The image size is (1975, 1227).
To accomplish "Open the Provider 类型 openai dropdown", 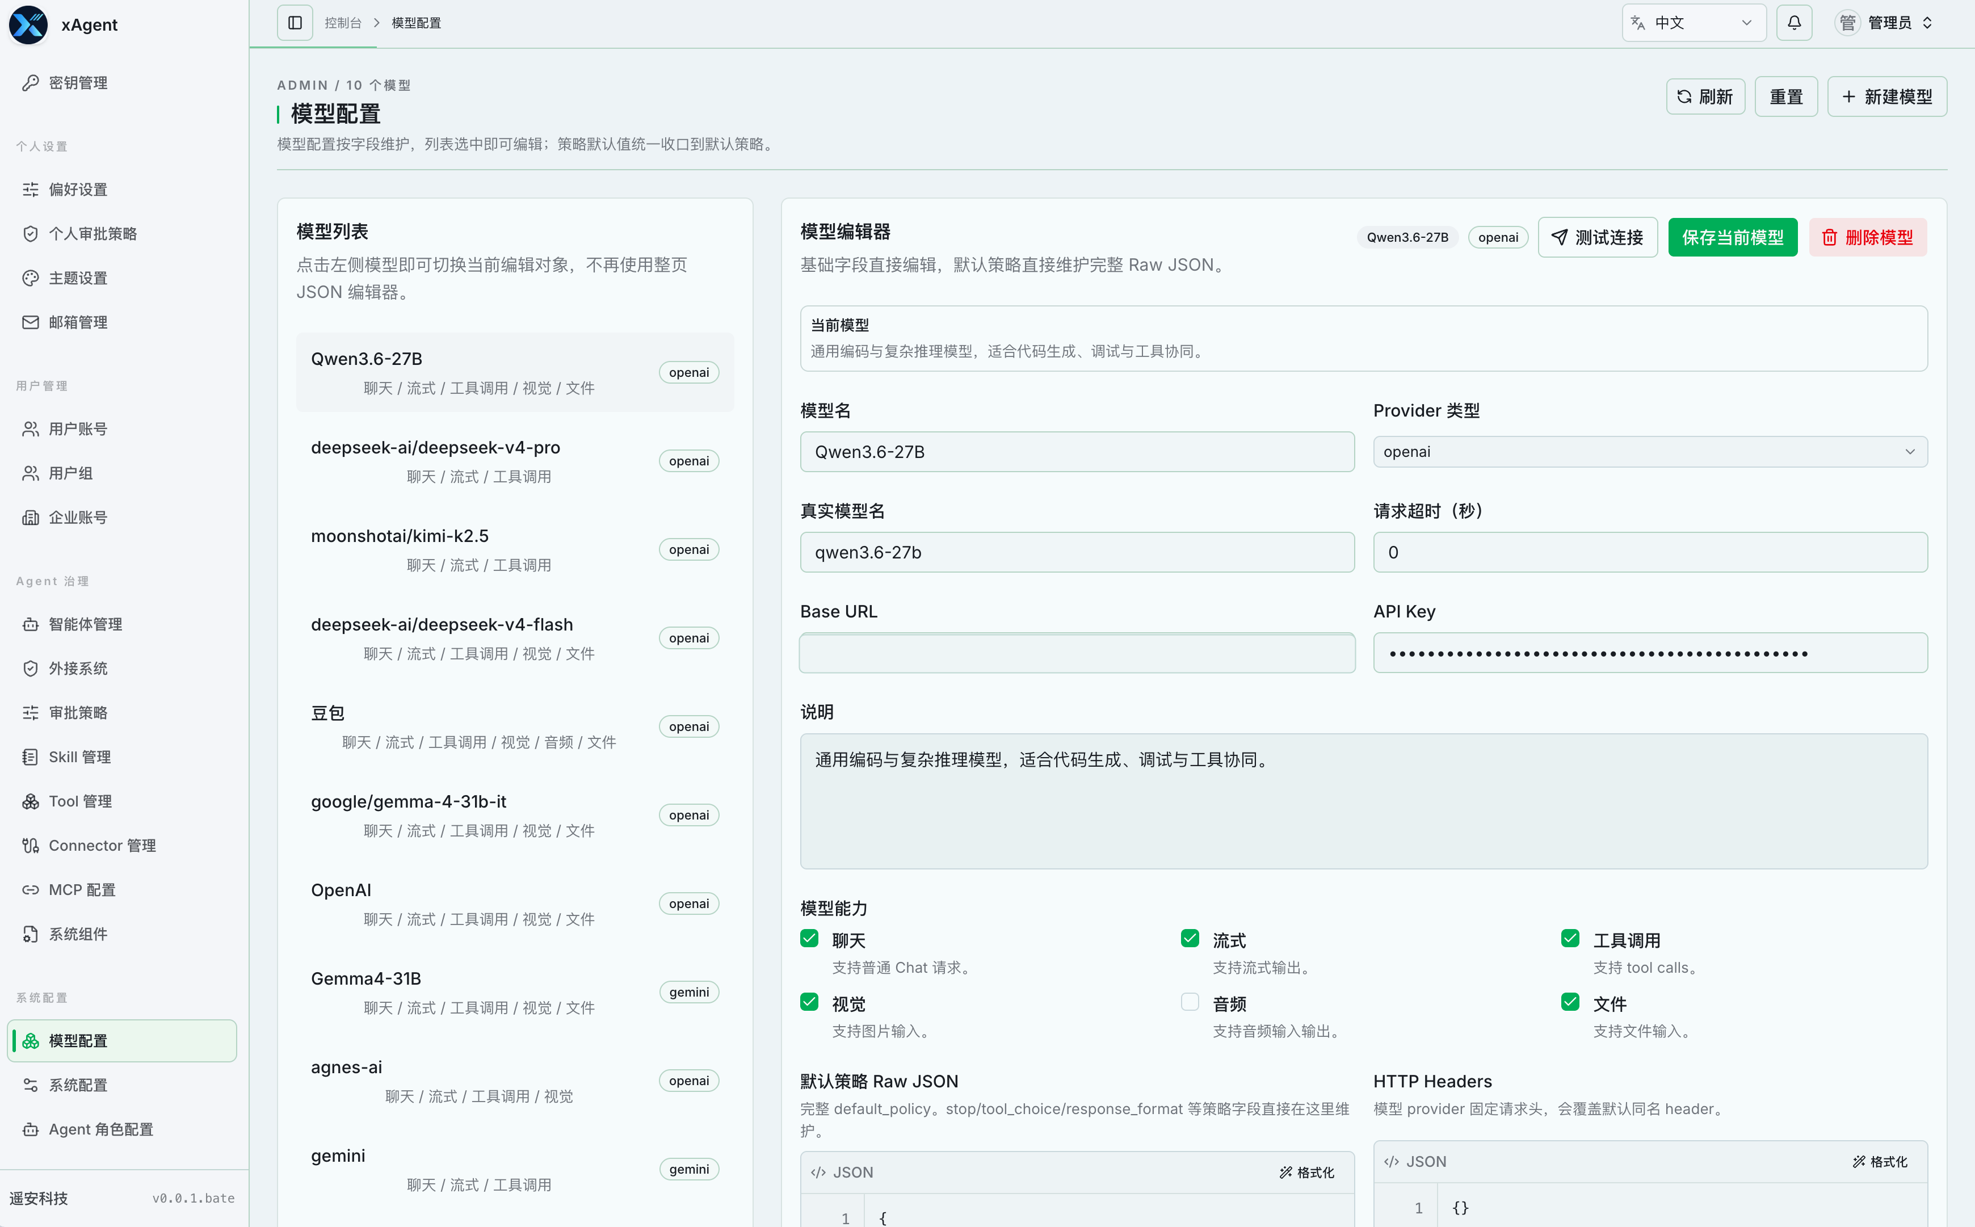I will click(x=1650, y=451).
